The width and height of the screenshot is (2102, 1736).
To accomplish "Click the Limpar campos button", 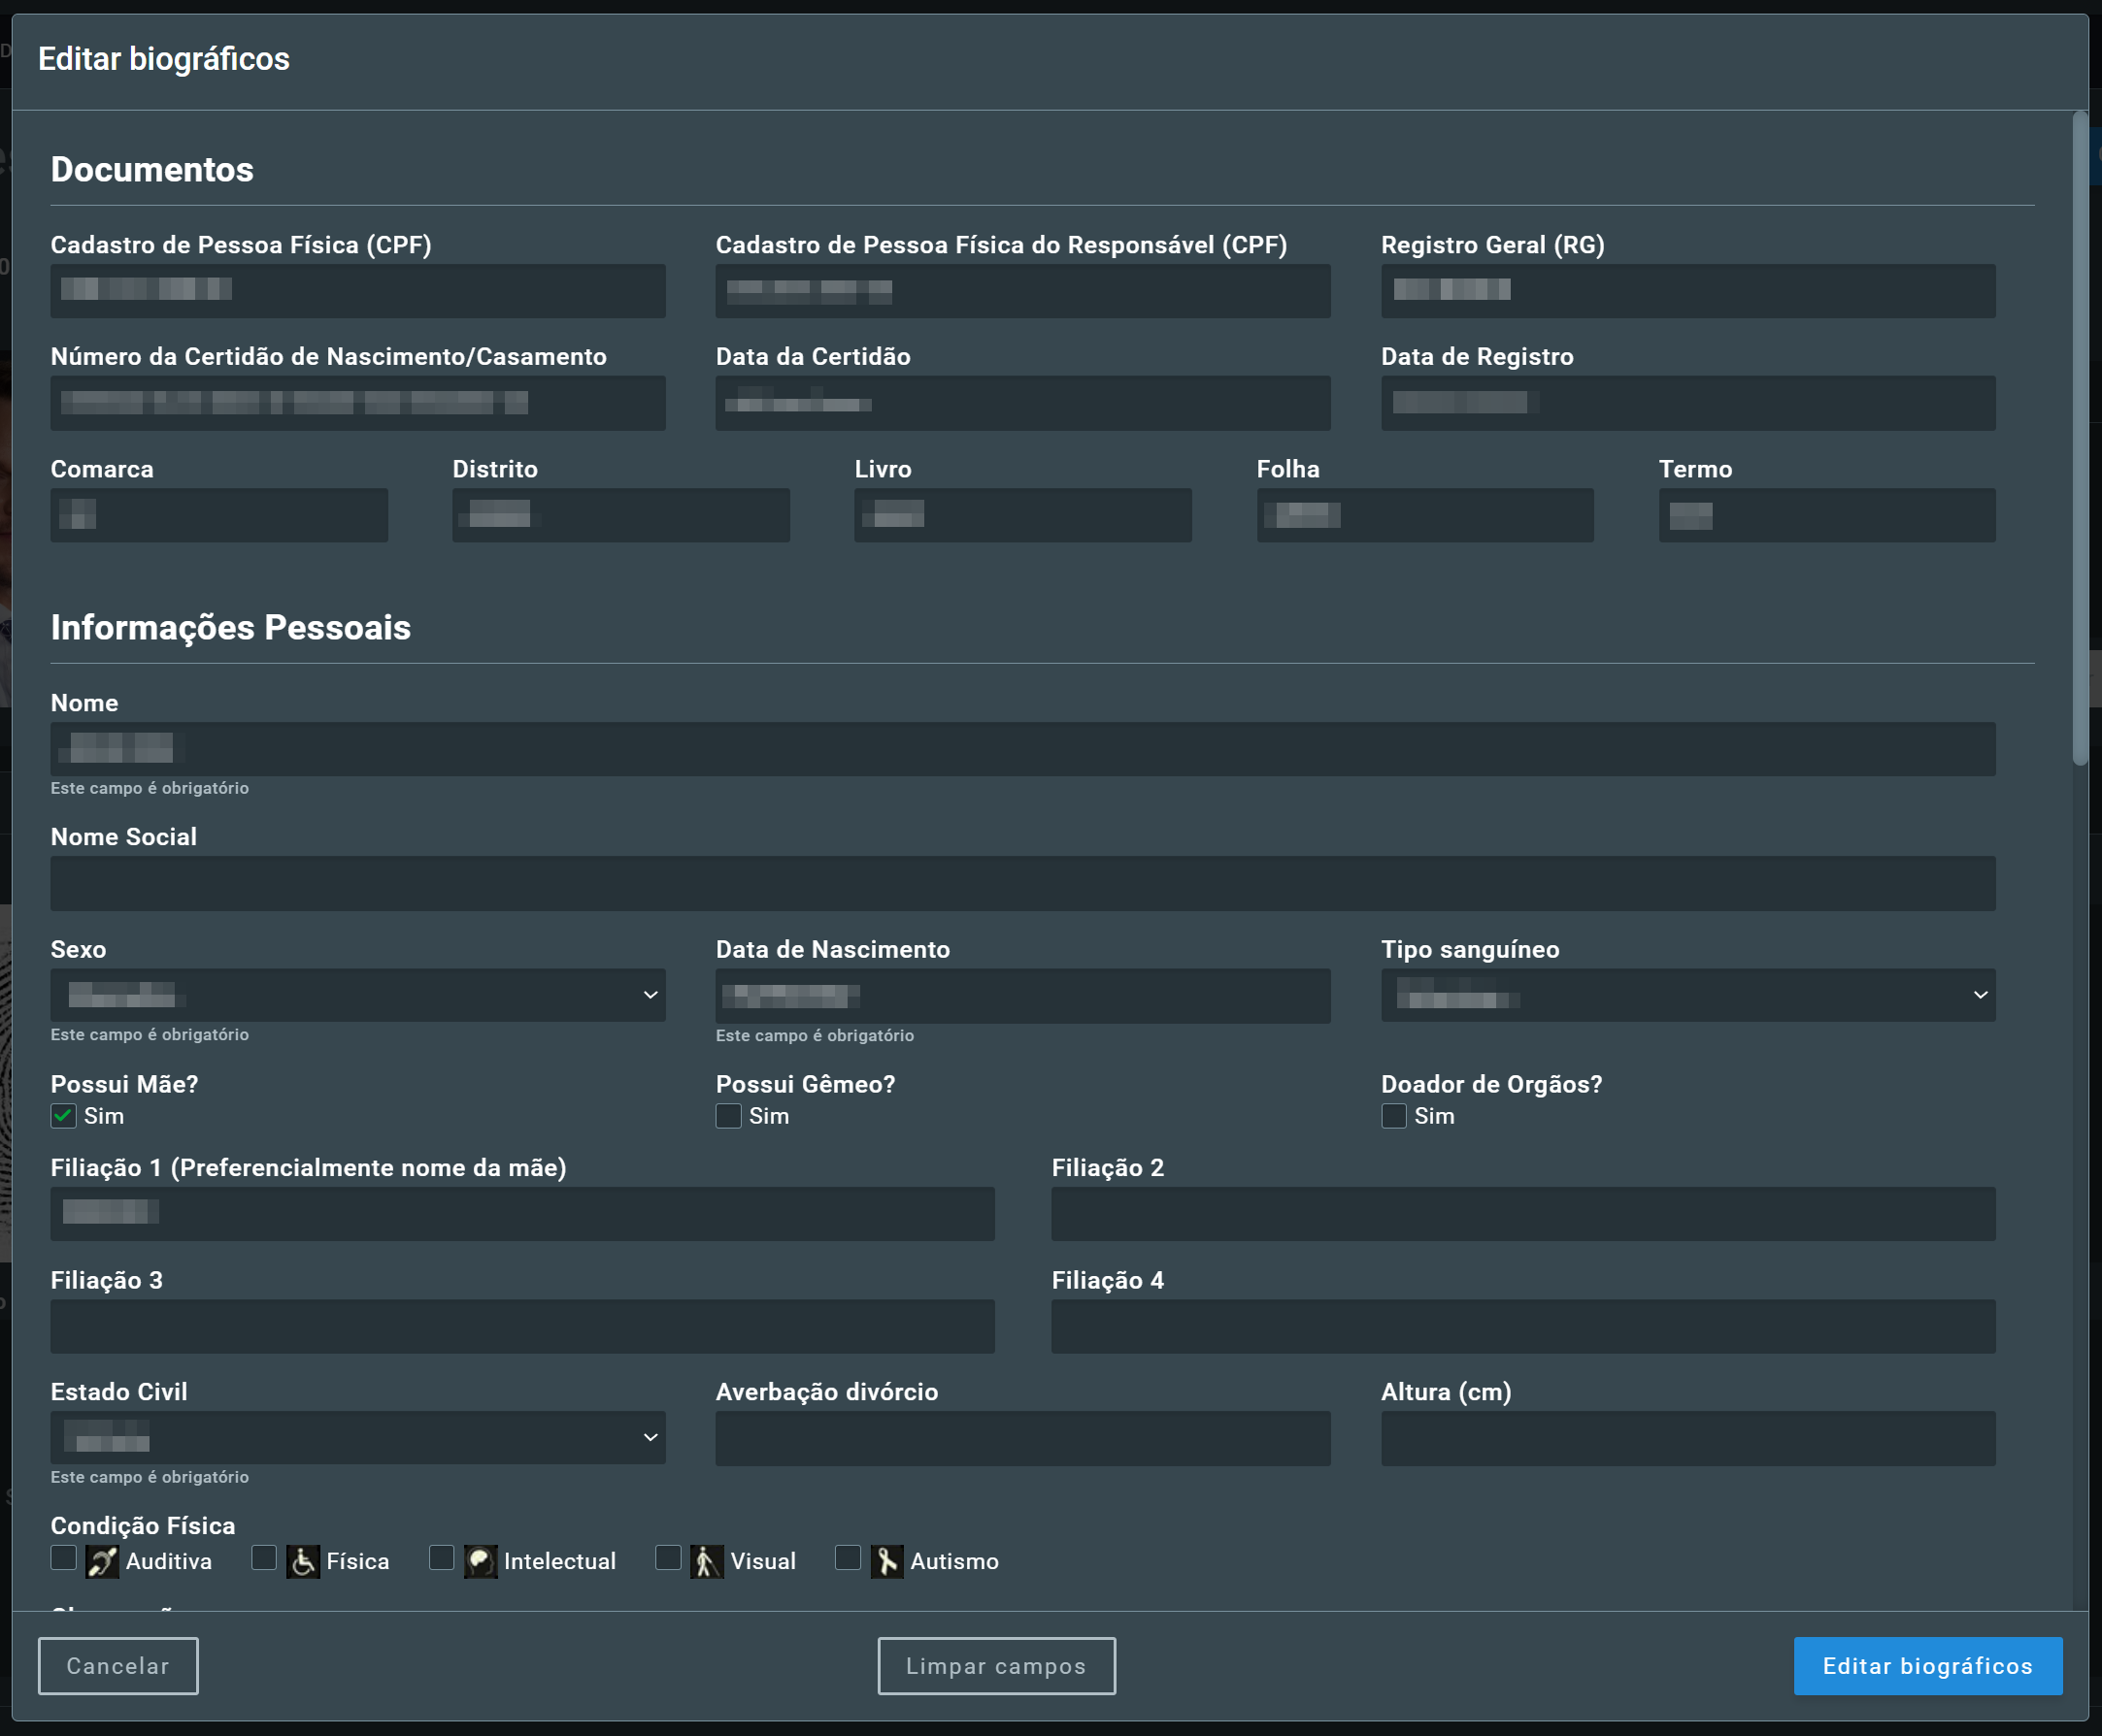I will pos(996,1666).
